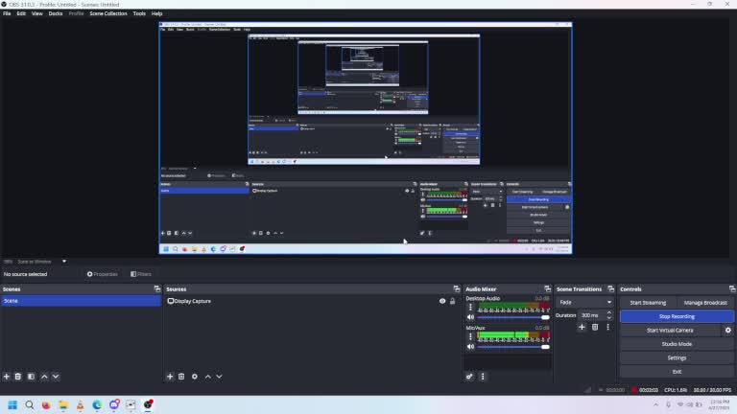Open source properties gear in Sources panel
Viewport: 737px width, 414px height.
click(195, 377)
